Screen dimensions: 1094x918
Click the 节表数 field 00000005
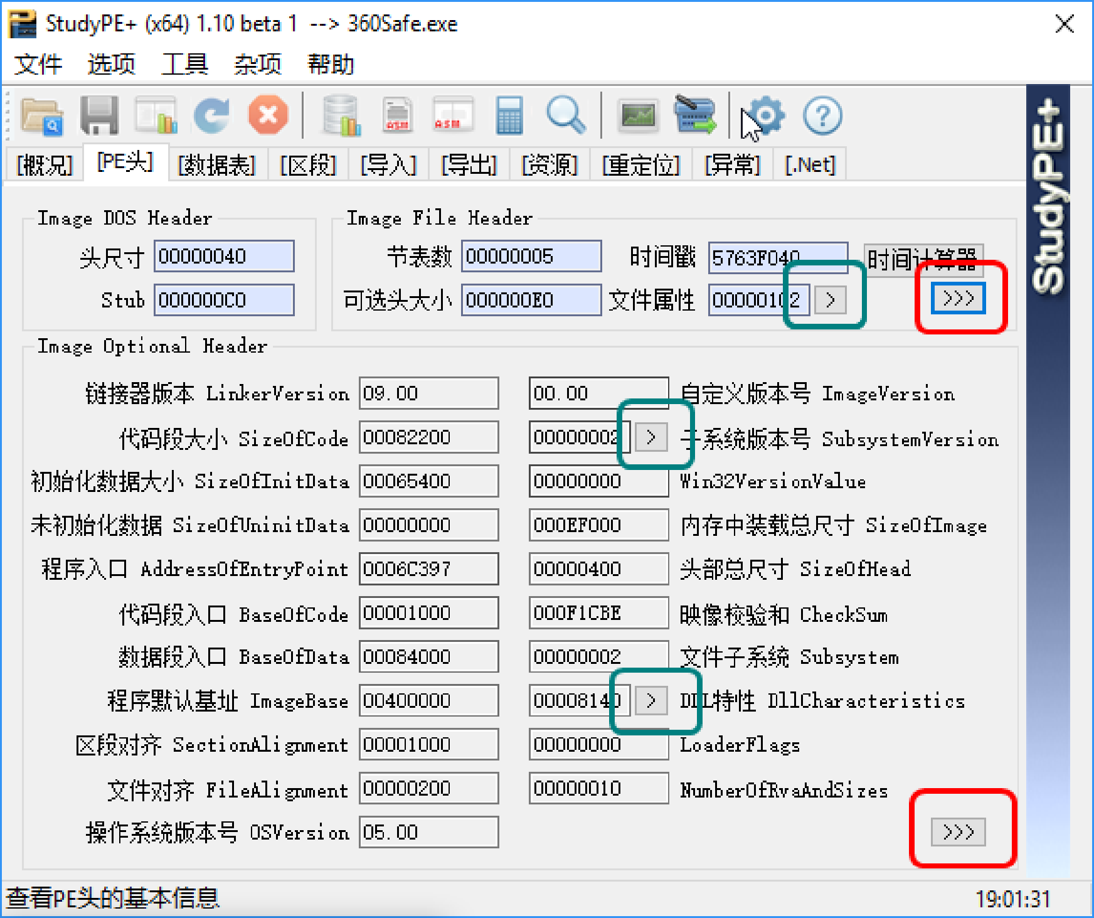531,256
